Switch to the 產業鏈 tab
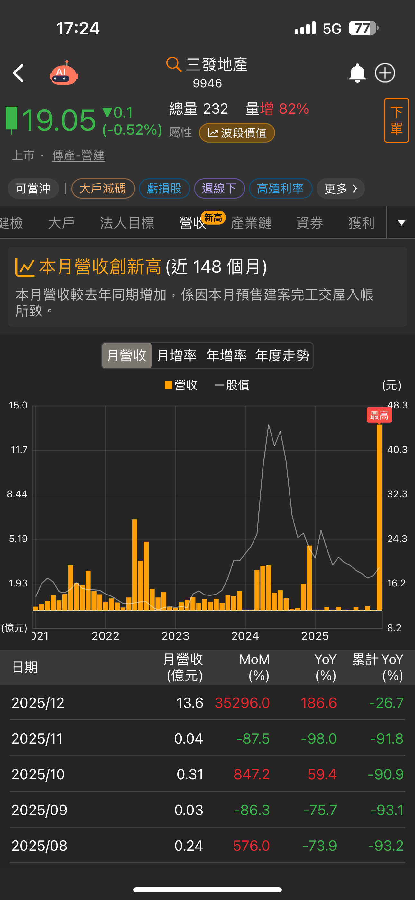415x900 pixels. click(251, 222)
